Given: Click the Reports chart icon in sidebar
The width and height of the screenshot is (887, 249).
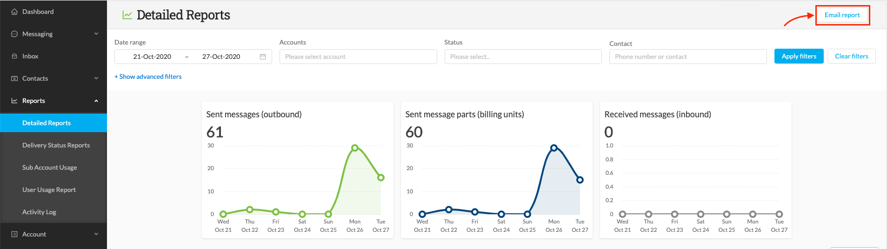Looking at the screenshot, I should (14, 101).
